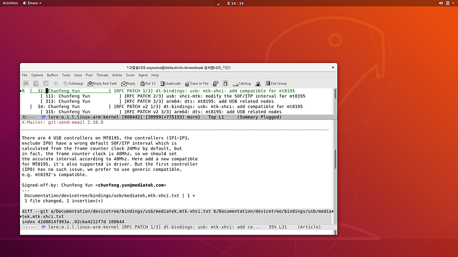
Task: Click the catchup-and-exit icon before Exit Group
Action: pyautogui.click(x=258, y=83)
